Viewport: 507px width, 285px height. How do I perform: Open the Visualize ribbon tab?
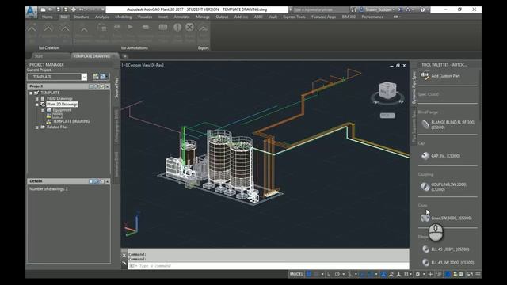point(144,17)
